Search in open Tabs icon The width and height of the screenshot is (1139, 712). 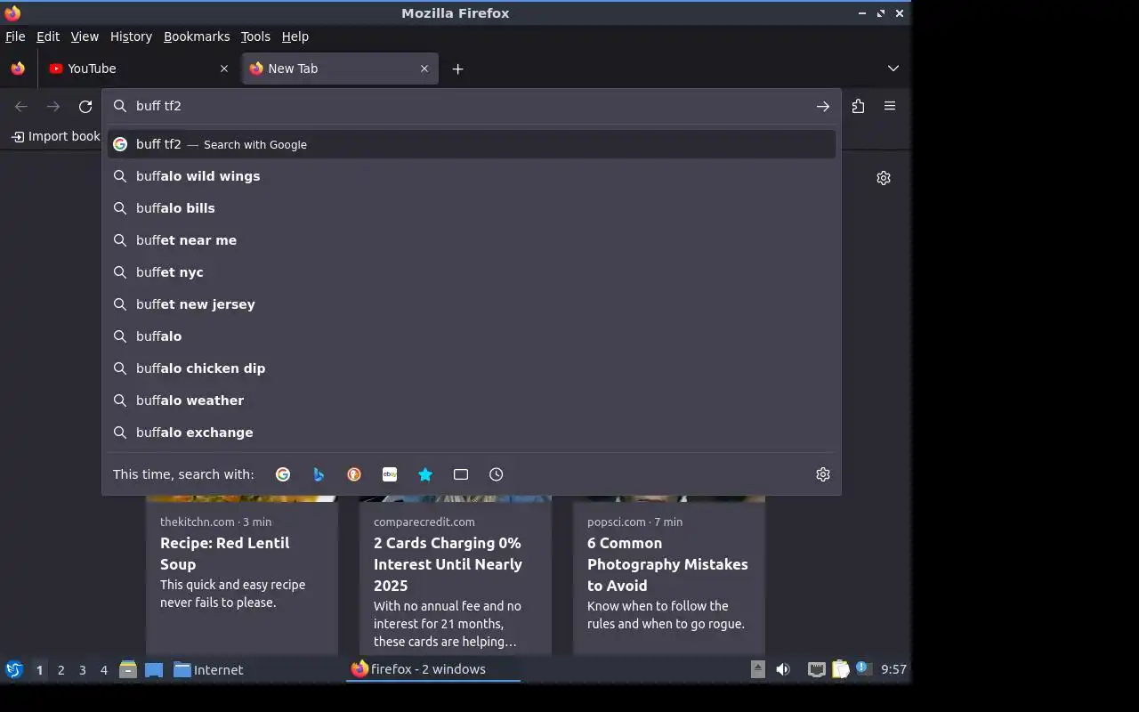pyautogui.click(x=461, y=474)
